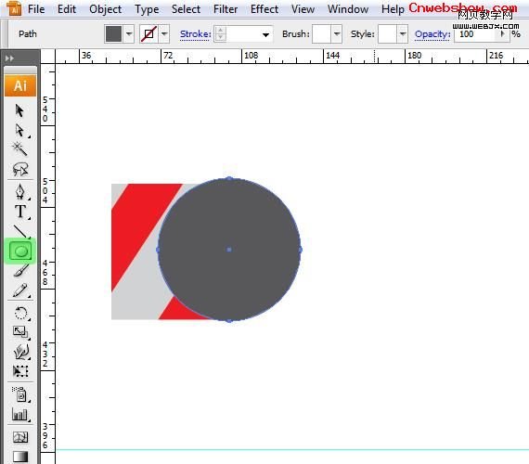Choose the Magic Wand tool

[x=19, y=148]
